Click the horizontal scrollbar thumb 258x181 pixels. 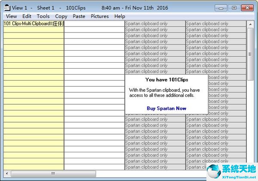click(53, 174)
